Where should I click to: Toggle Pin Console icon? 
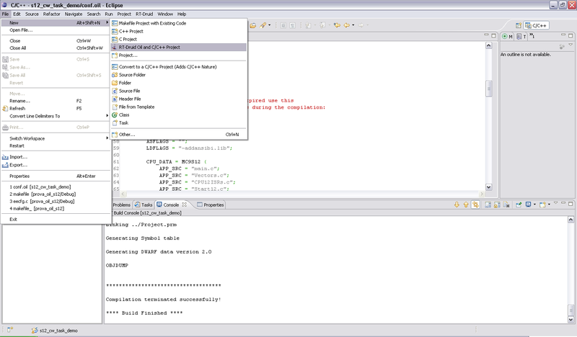pos(518,205)
